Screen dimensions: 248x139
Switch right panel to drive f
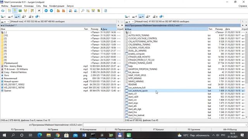click(148, 16)
